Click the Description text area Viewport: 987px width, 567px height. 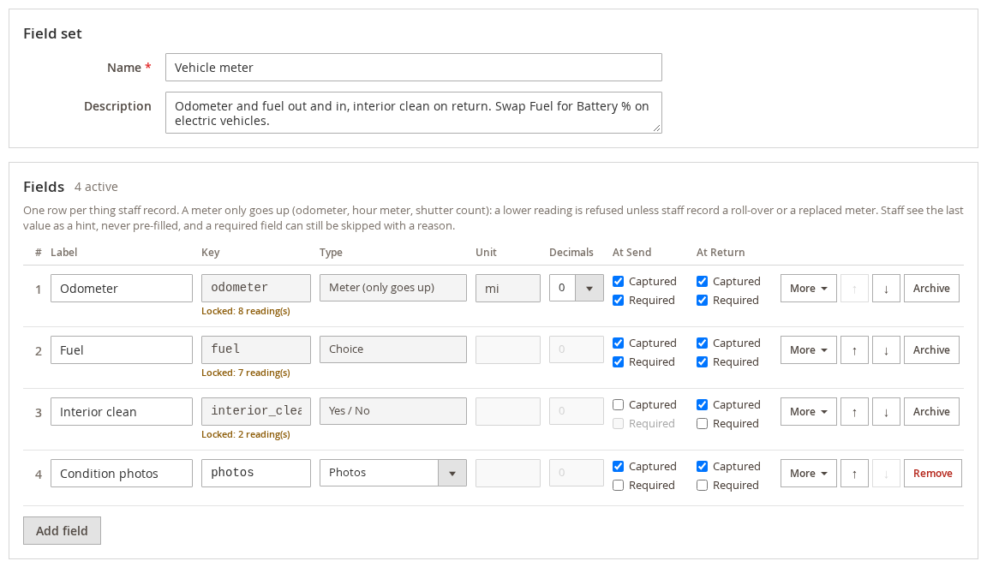point(414,113)
